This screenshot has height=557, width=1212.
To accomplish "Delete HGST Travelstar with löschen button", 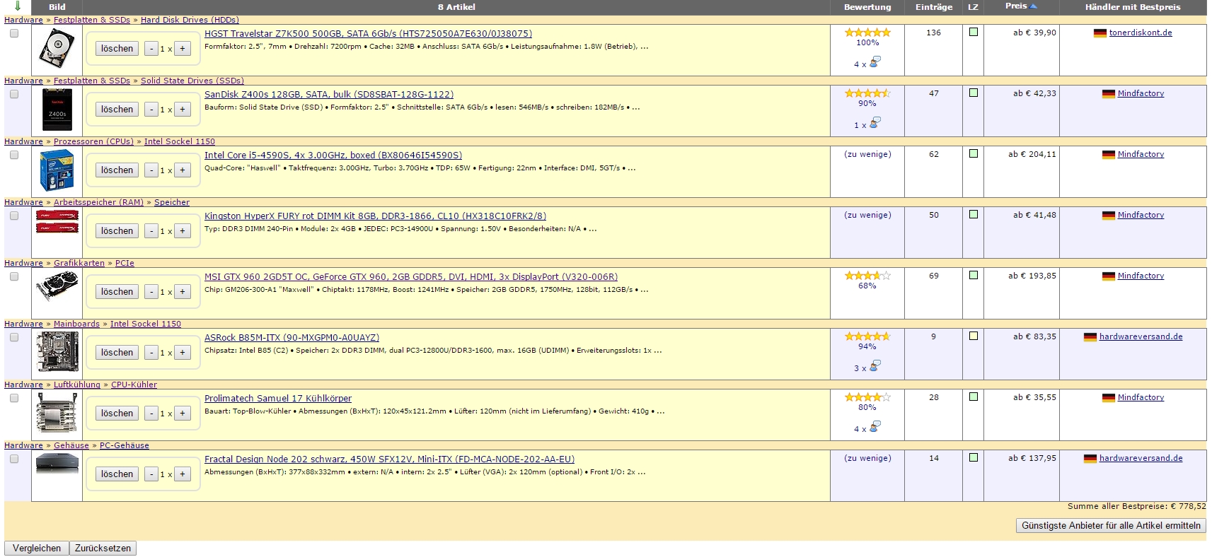I will point(117,49).
